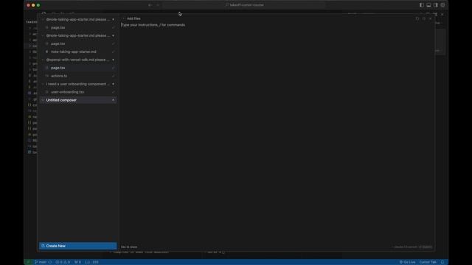Click Create New composer button
The height and width of the screenshot is (265, 472).
[x=78, y=246]
